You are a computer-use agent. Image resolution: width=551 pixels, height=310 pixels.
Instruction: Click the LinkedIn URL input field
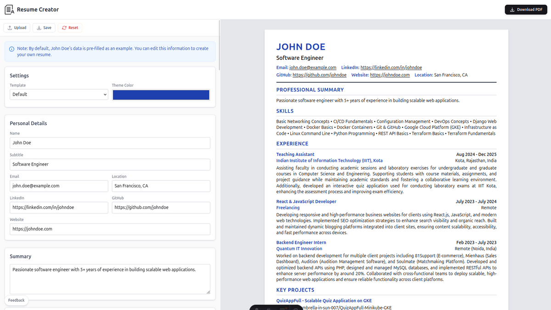(x=59, y=207)
